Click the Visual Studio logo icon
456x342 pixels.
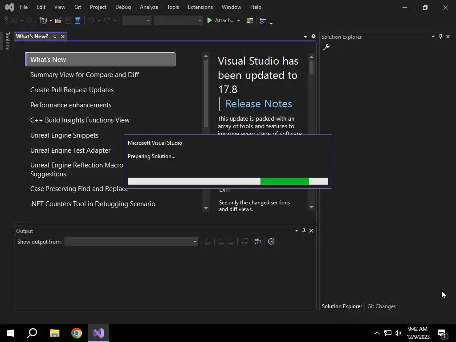(10, 7)
